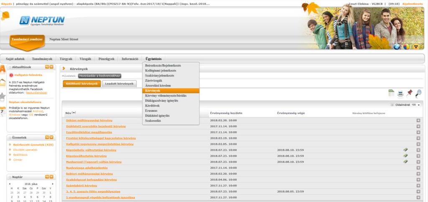The image size is (428, 202).
Task: Open the Együttműködési megállapodás link
Action: (89, 132)
